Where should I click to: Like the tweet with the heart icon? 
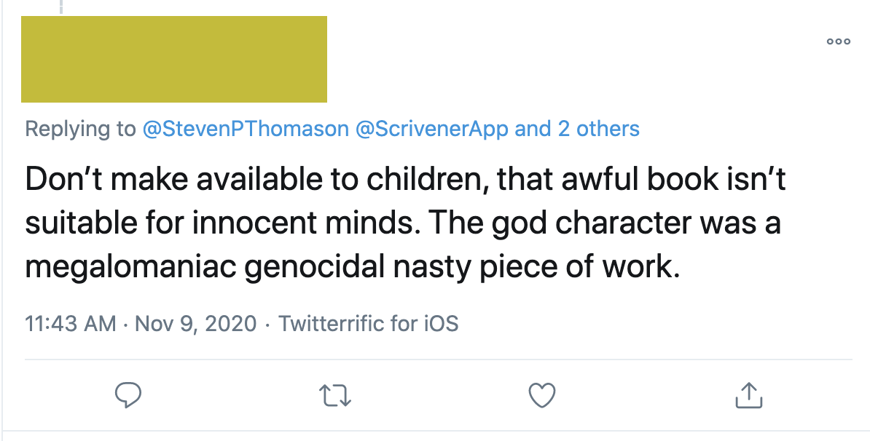541,395
